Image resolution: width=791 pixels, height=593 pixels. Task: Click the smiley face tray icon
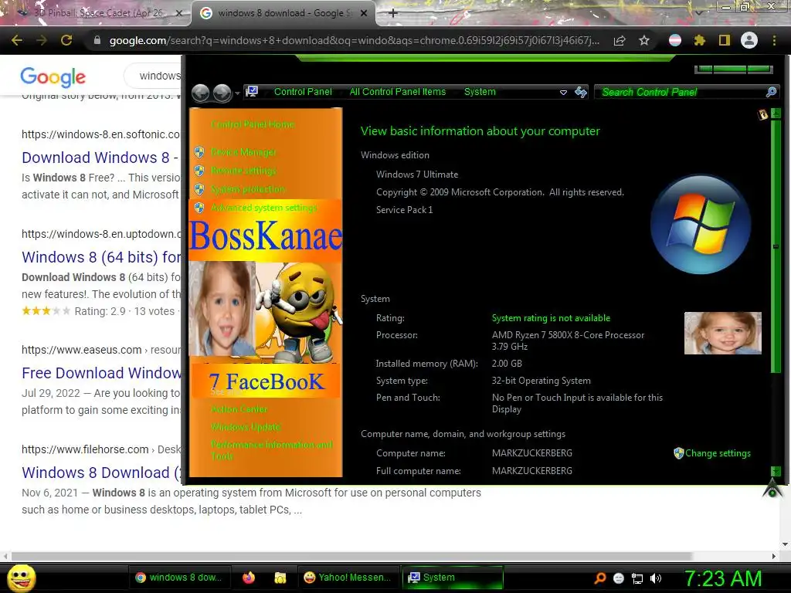coord(619,578)
